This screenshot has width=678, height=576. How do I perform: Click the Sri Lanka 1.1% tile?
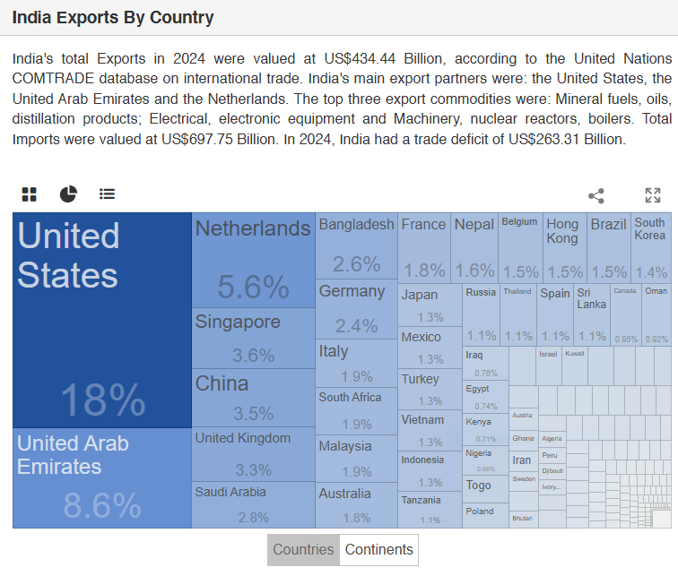(592, 314)
